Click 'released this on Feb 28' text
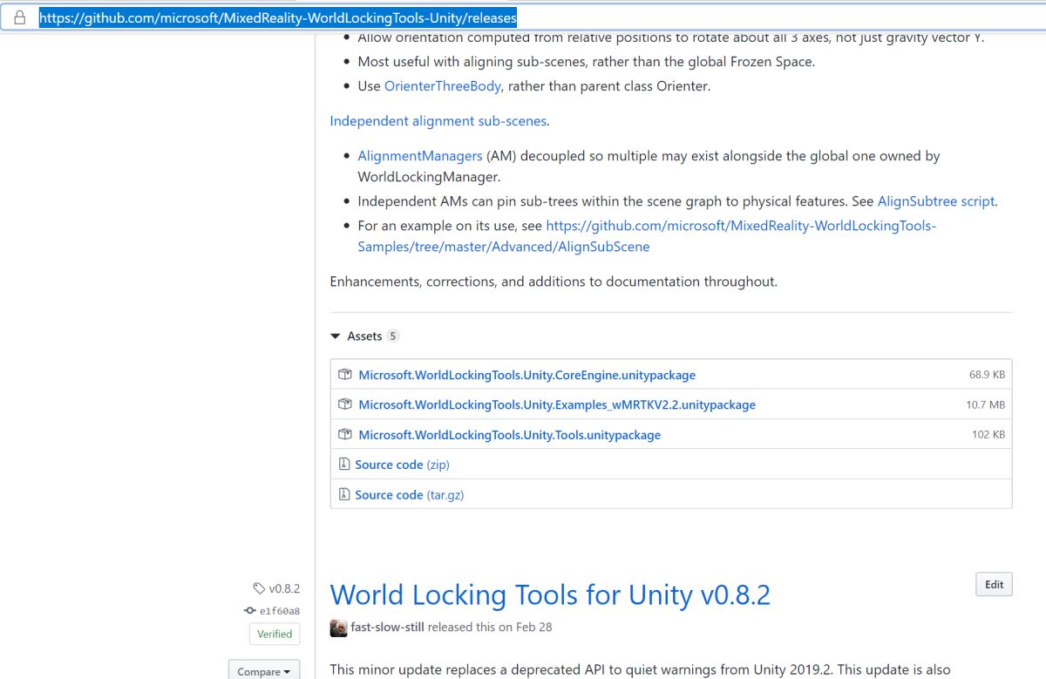This screenshot has height=679, width=1046. (x=490, y=627)
